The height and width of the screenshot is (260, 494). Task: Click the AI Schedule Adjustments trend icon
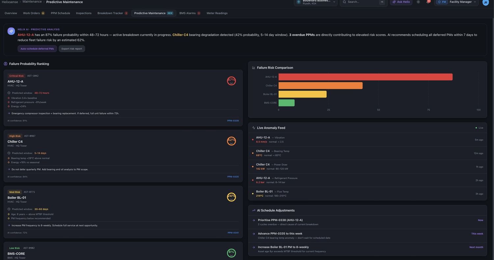click(x=254, y=210)
